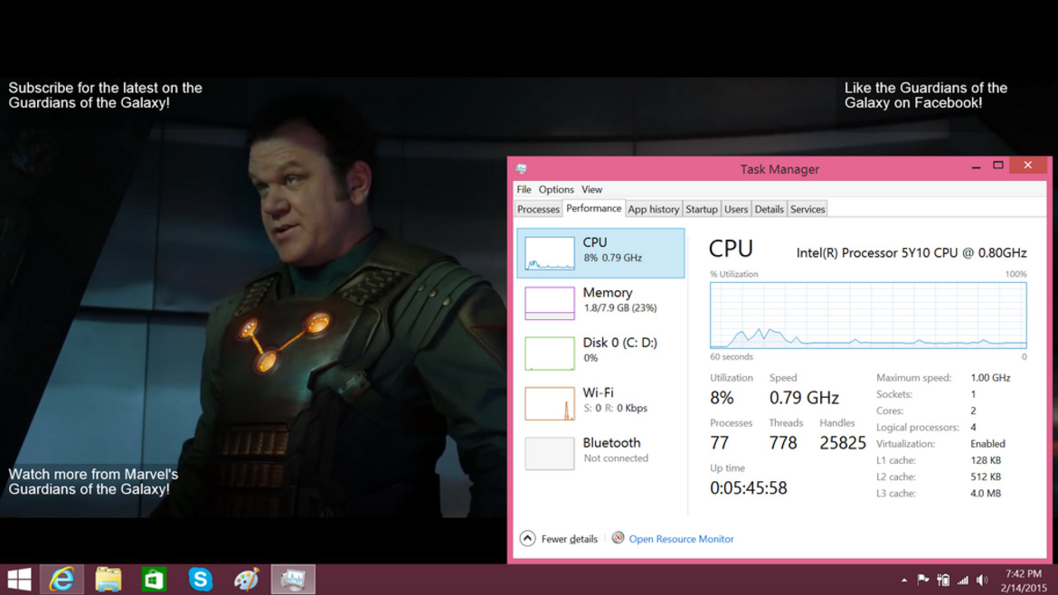Open the Options menu in Task Manager
This screenshot has height=595, width=1058.
[556, 190]
